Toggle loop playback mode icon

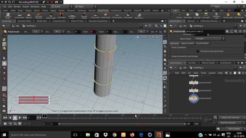pyautogui.click(x=15, y=123)
